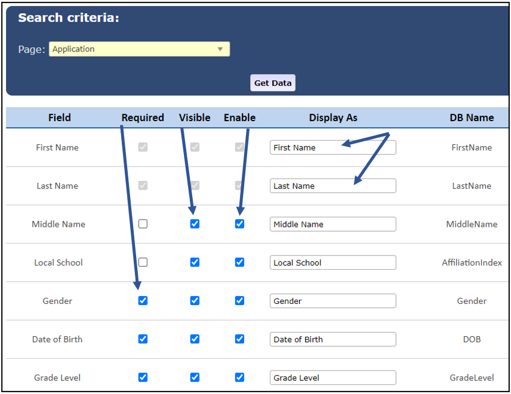Click the Date of Birth Display As field
Screen dimensions: 511x394
pyautogui.click(x=333, y=339)
